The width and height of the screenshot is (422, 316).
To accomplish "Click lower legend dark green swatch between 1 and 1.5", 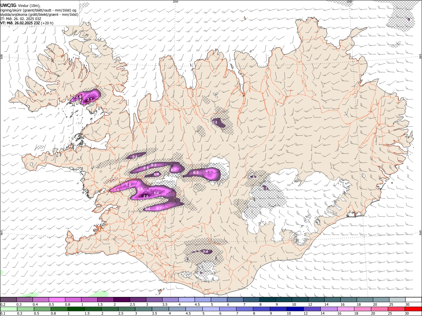I will click(76, 309).
